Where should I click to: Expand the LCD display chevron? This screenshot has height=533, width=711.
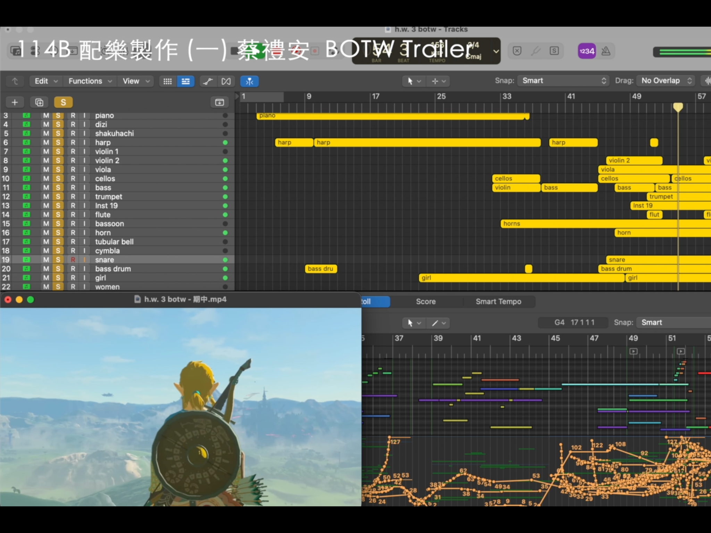496,51
